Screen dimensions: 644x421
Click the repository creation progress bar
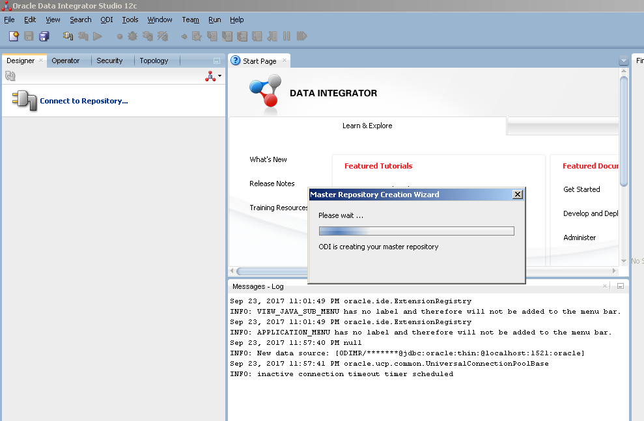416,230
